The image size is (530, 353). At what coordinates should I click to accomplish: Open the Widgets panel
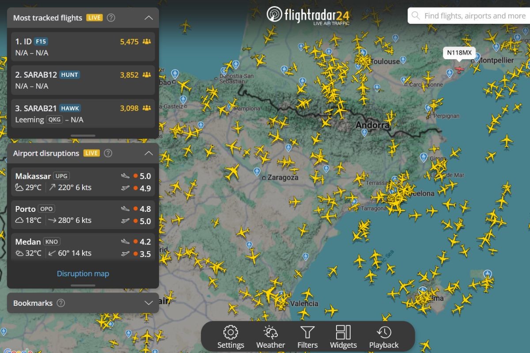343,338
